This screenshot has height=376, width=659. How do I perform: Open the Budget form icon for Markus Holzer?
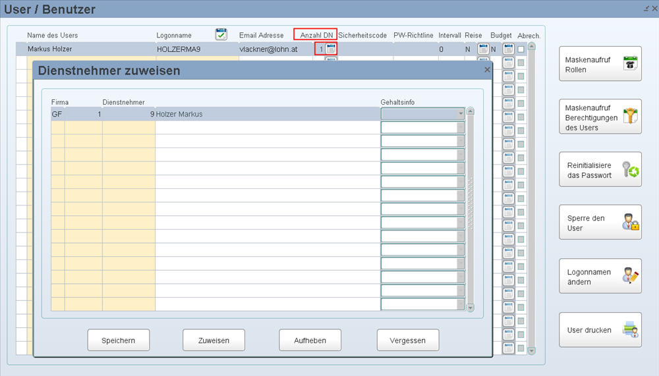pos(508,49)
